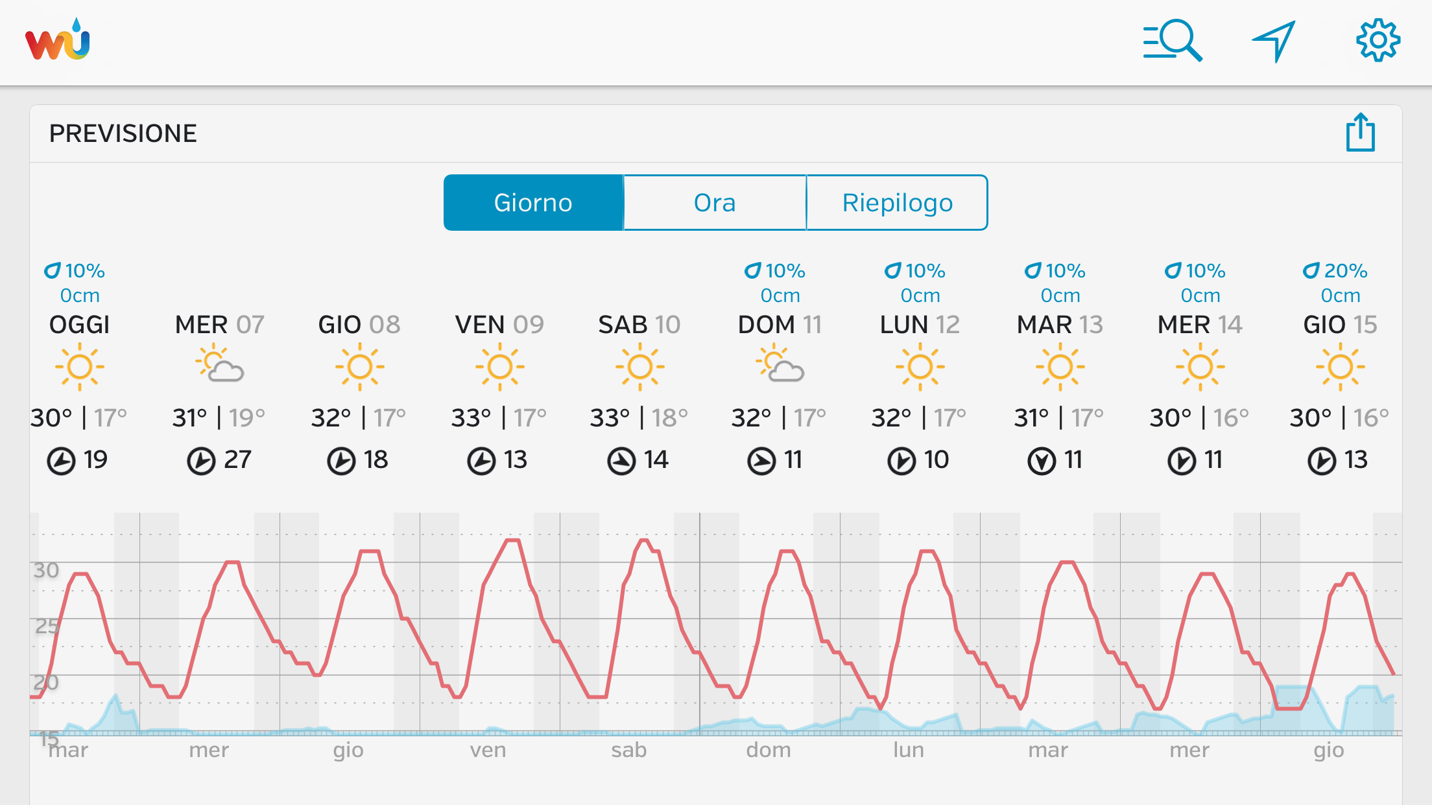Tap the partly cloudy icon for MER 07

(x=220, y=366)
